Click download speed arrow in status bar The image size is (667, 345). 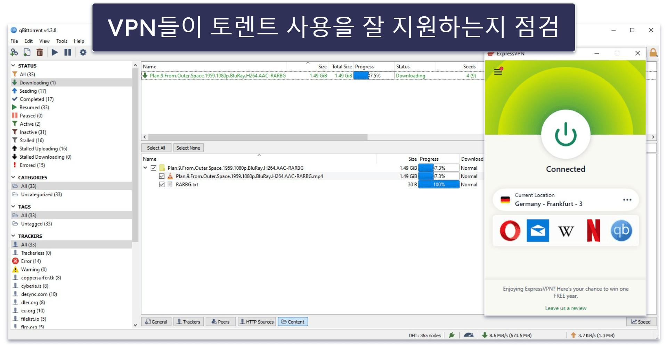pos(485,335)
